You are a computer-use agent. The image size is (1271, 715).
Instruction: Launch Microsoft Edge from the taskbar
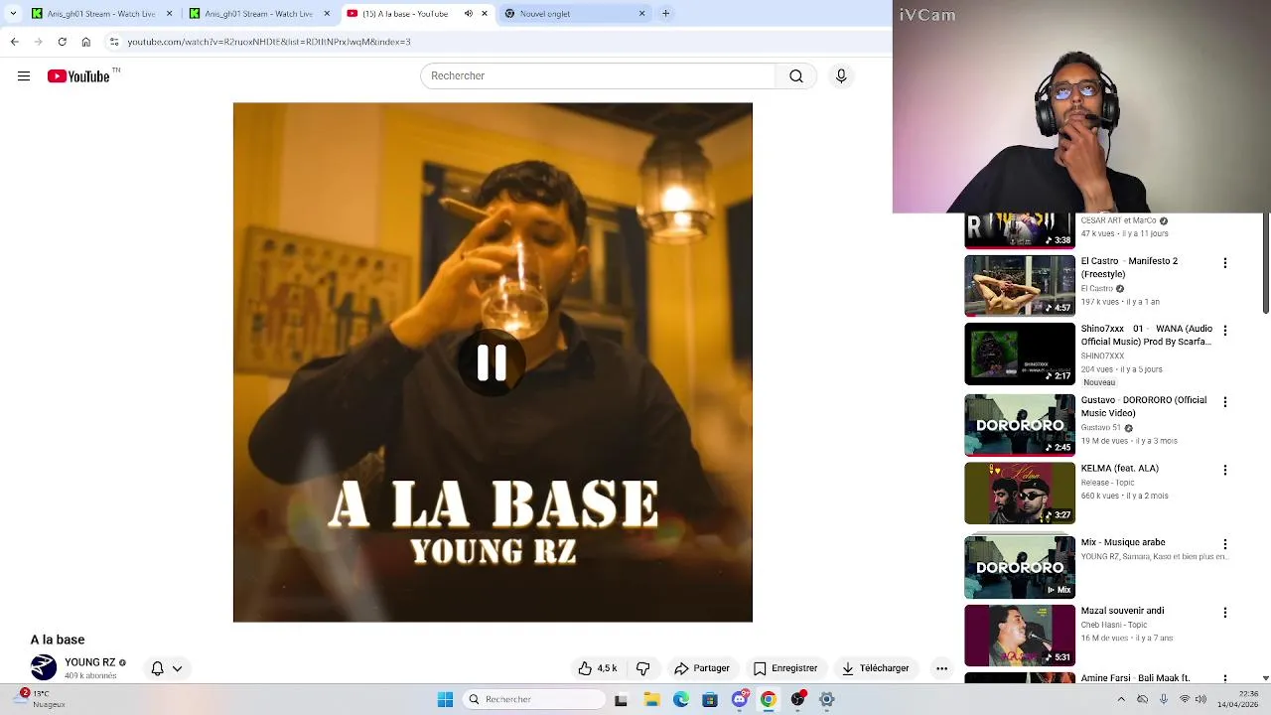coord(681,699)
